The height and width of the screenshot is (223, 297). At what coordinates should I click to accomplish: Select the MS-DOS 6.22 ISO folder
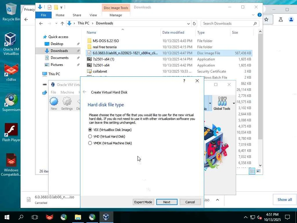coord(169,41)
